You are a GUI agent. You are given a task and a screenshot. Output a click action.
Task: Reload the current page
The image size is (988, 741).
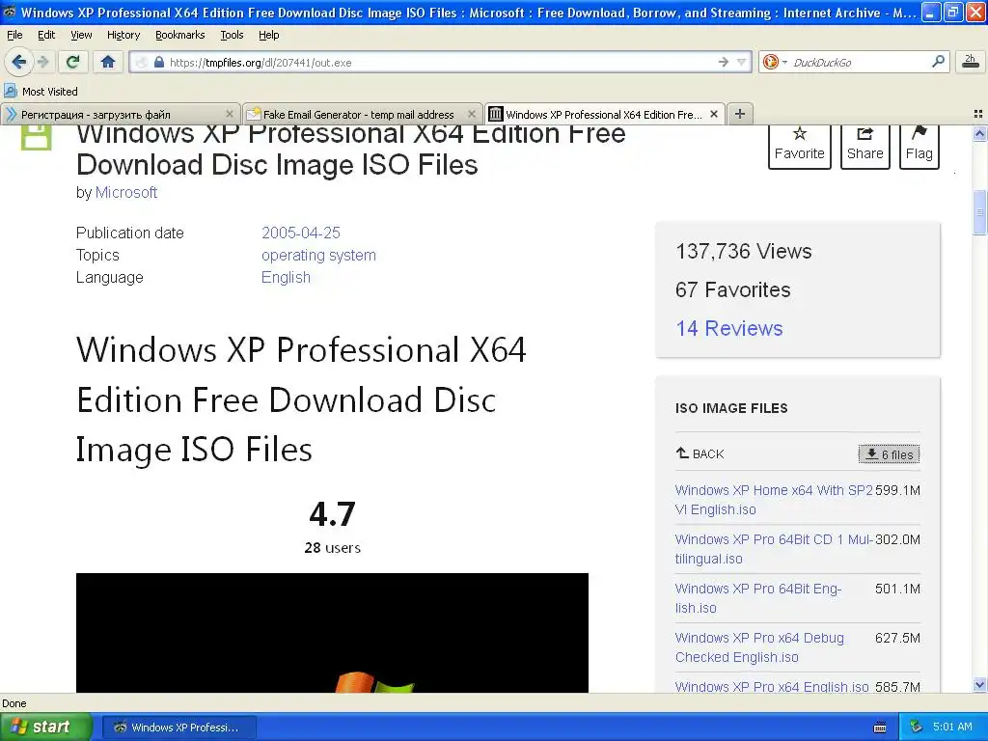73,62
